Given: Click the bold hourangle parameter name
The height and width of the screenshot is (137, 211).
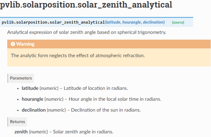Looking at the screenshot, I should click(32, 99).
